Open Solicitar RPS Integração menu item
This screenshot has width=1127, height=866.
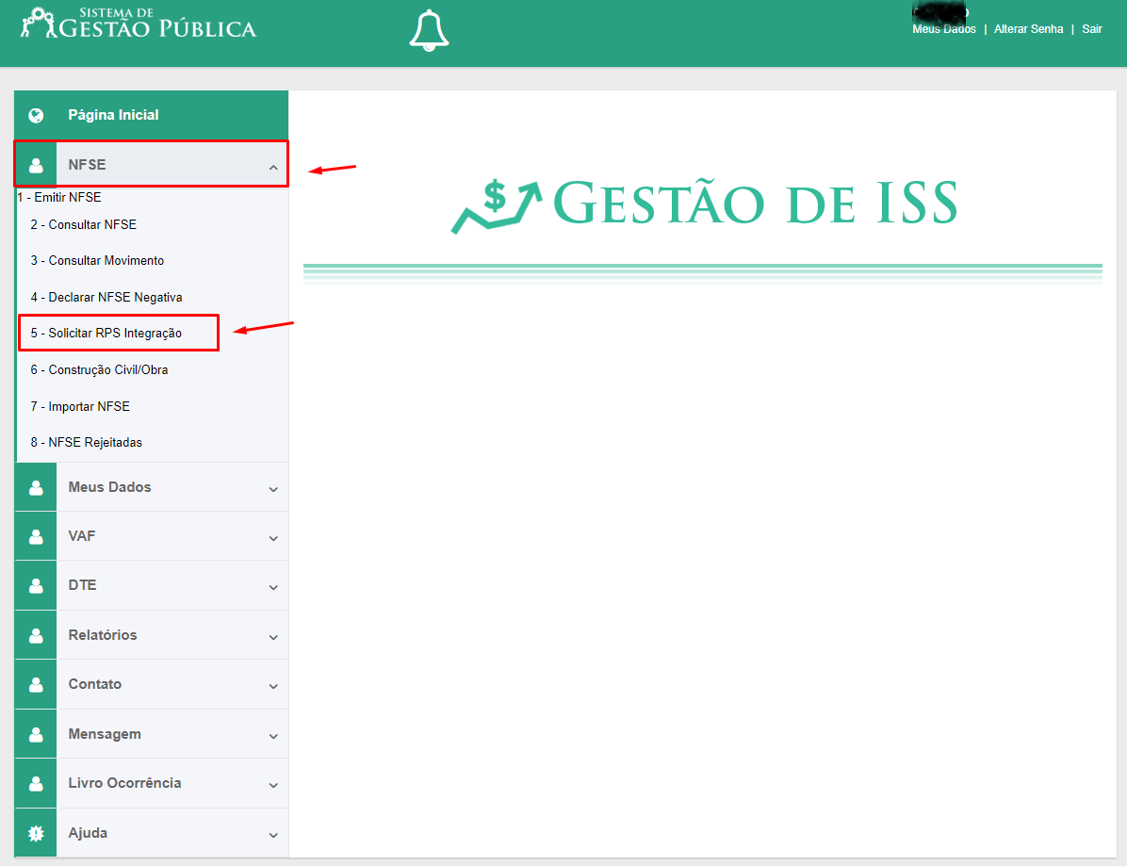[106, 333]
